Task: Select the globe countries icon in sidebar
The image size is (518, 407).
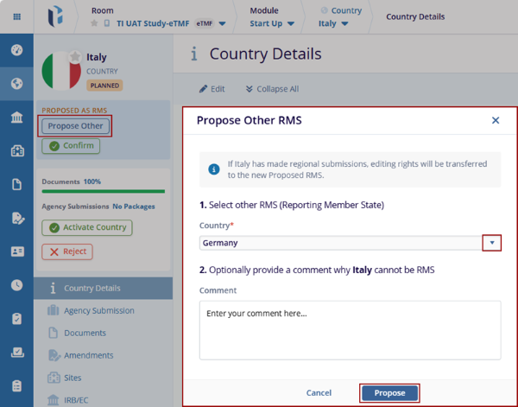Action: click(16, 84)
